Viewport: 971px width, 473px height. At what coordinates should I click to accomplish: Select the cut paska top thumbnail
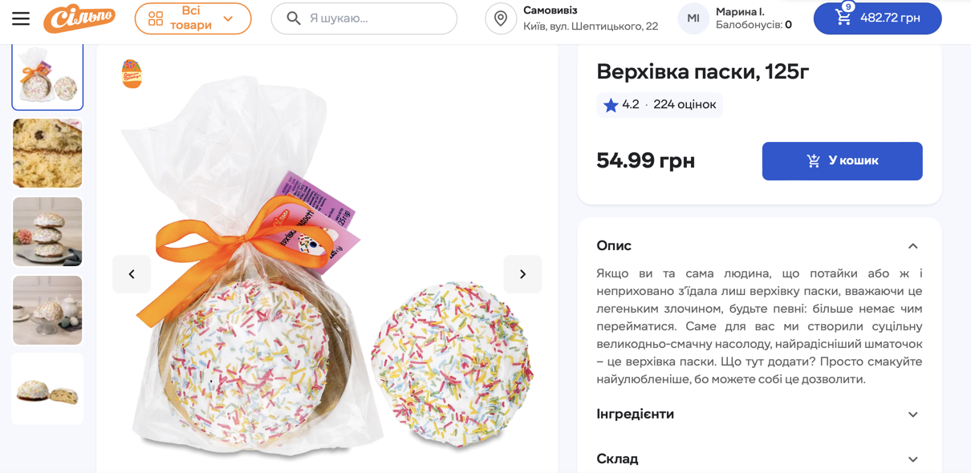click(x=47, y=389)
